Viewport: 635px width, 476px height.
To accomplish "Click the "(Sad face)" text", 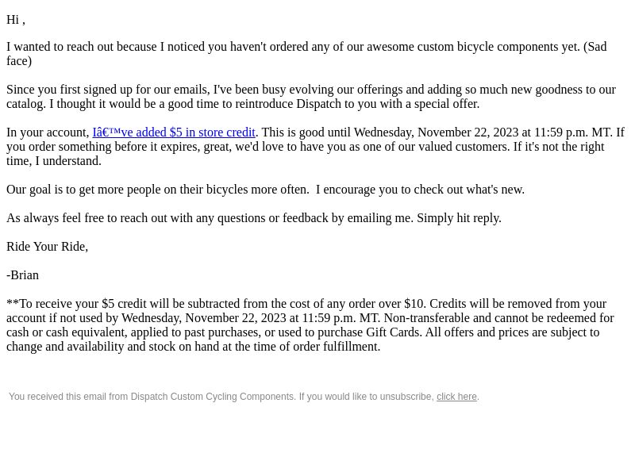I will coord(595,47).
